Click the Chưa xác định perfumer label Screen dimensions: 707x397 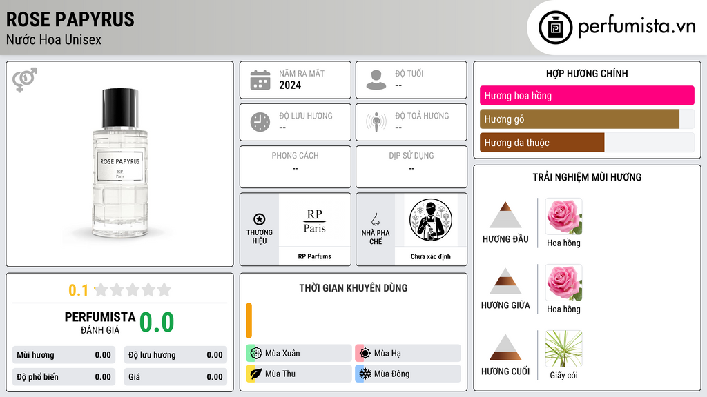pyautogui.click(x=431, y=256)
